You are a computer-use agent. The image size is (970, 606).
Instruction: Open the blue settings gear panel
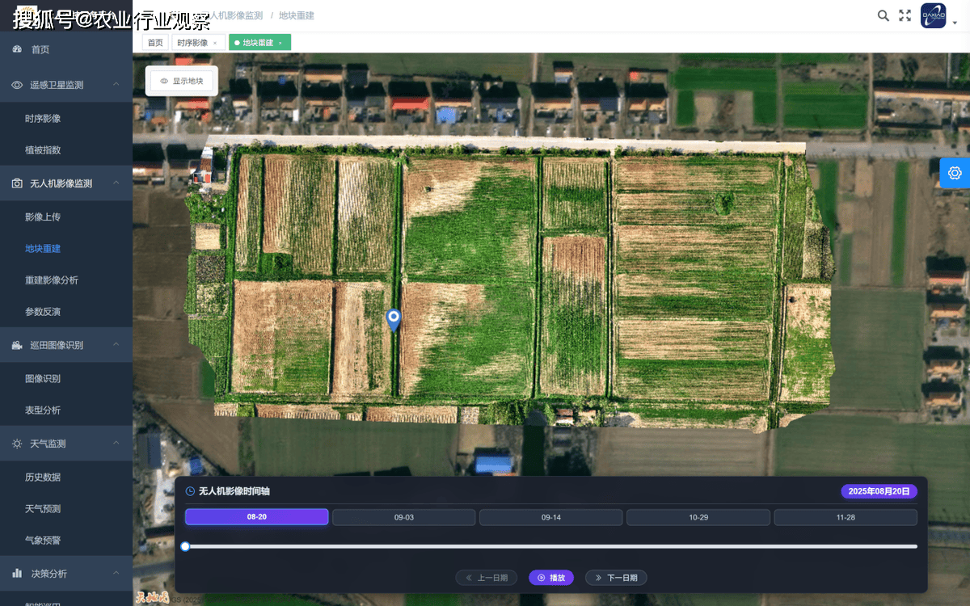pyautogui.click(x=955, y=173)
